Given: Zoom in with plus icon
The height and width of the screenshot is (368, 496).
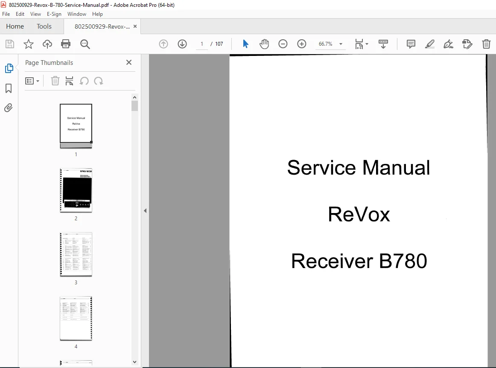Looking at the screenshot, I should pyautogui.click(x=302, y=44).
